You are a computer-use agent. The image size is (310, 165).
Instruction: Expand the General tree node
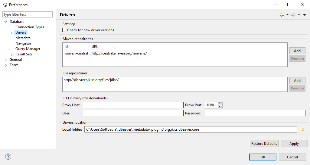click(x=6, y=60)
